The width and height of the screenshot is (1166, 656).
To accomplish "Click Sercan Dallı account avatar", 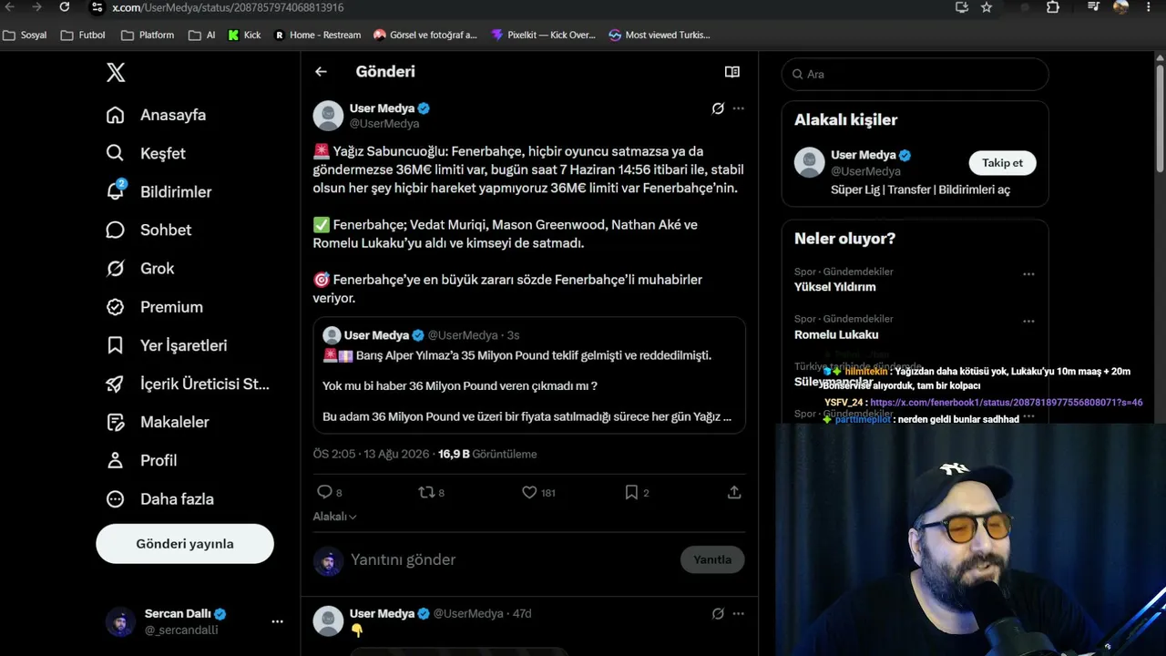I will point(120,621).
